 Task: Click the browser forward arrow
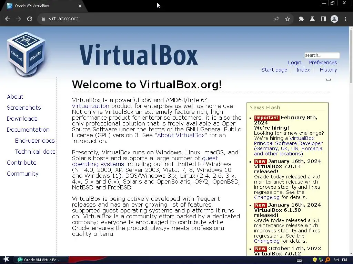19,19
